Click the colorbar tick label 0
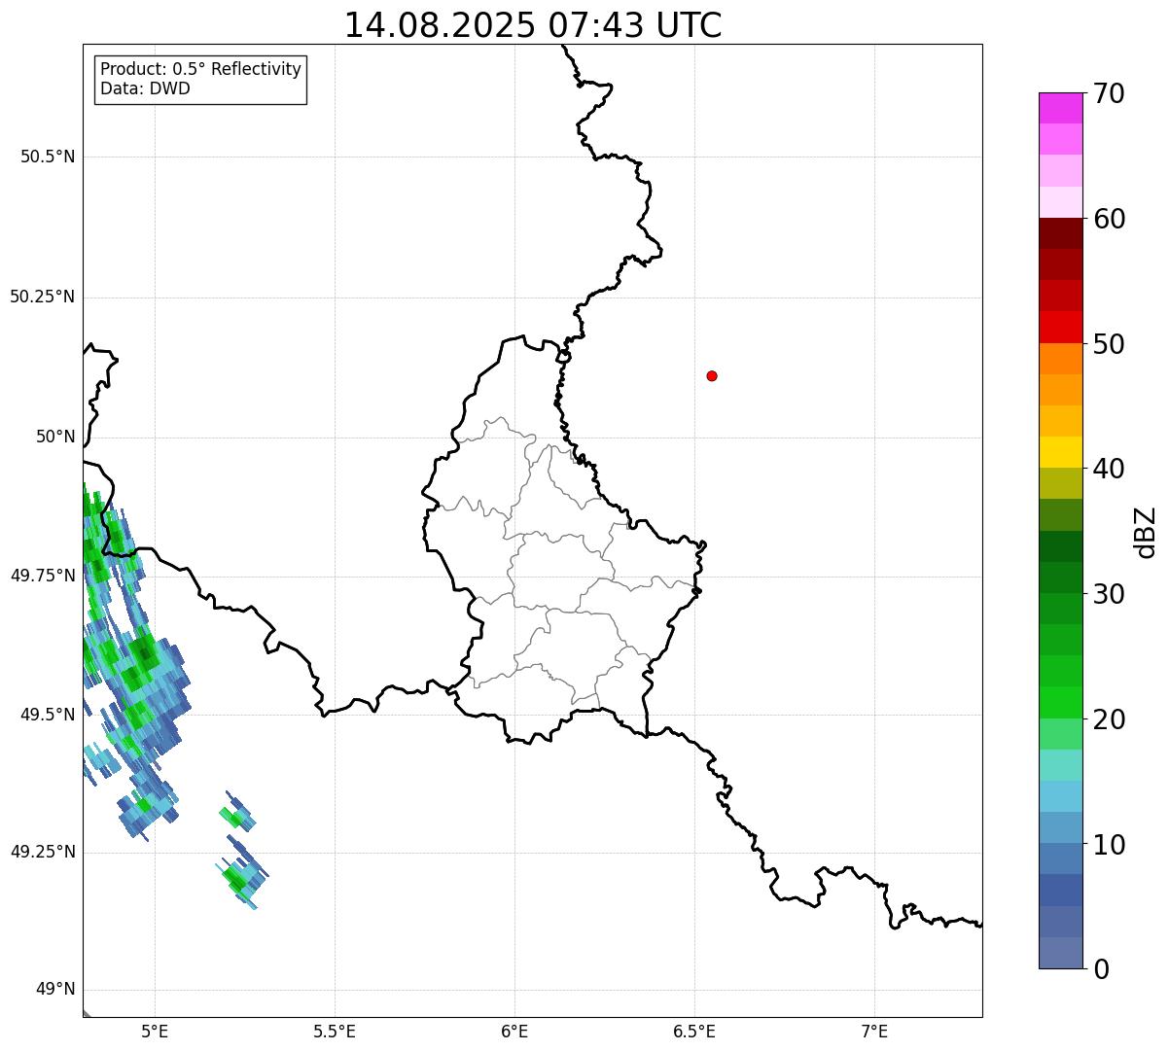The height and width of the screenshot is (1051, 1169). click(1101, 969)
